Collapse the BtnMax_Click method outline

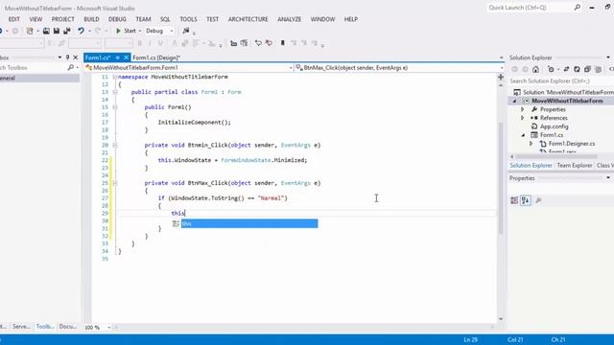click(115, 183)
